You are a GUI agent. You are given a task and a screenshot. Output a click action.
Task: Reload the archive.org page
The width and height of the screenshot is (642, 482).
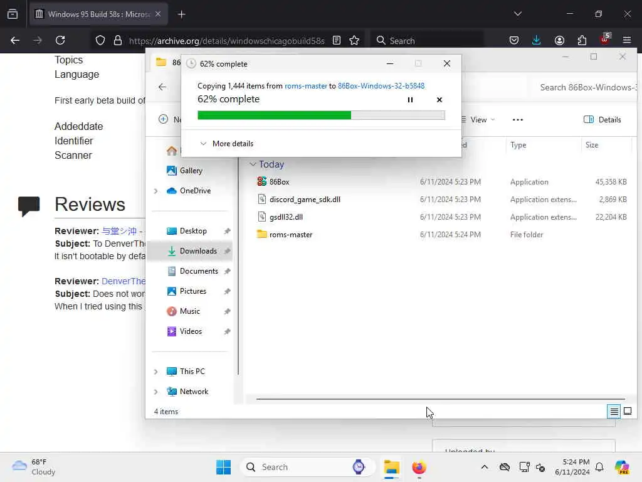click(x=60, y=40)
